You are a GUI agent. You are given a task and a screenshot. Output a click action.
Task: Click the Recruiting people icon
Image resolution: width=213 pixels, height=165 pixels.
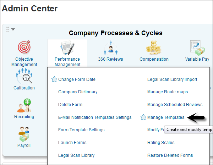pos(24,105)
